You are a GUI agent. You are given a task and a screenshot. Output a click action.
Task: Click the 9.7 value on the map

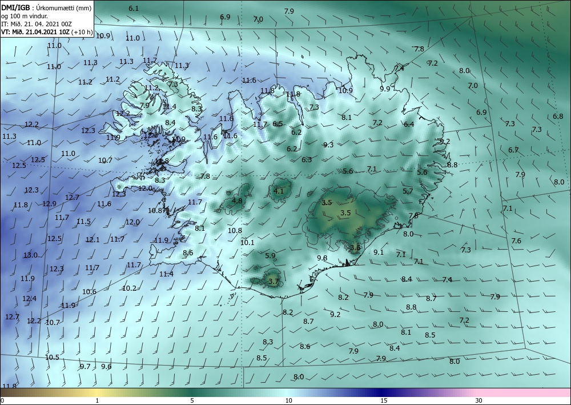[85, 366]
